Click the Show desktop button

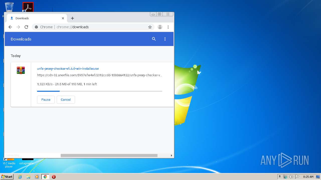318,177
